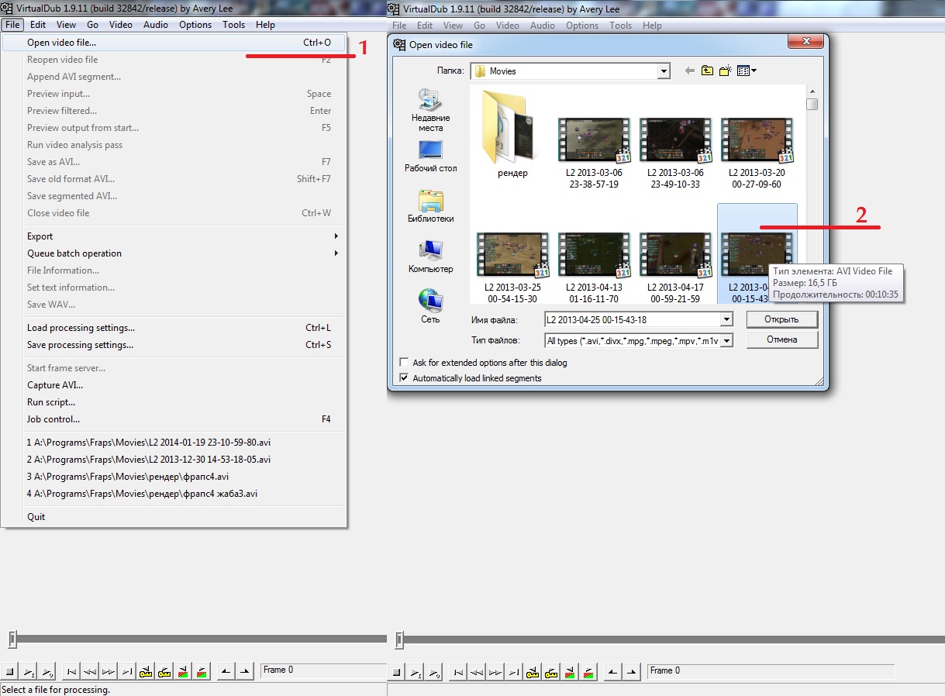945x696 pixels.
Task: Open the Video menu in the File-menu window
Action: 121,25
